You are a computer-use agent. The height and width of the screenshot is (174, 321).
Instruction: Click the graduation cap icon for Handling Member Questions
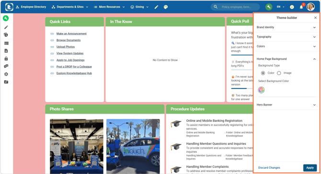coord(176,147)
